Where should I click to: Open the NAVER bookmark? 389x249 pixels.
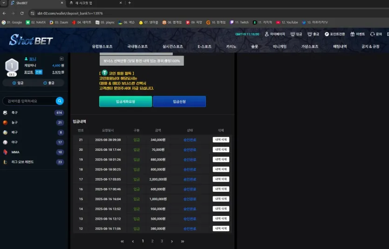coord(36,22)
